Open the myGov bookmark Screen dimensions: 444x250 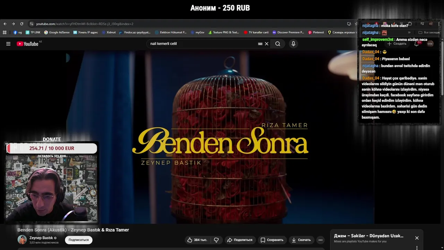[197, 32]
